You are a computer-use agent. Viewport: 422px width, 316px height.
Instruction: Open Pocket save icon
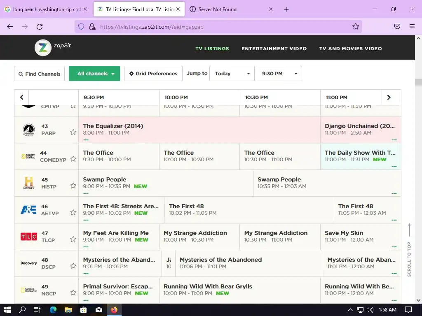[x=397, y=26]
